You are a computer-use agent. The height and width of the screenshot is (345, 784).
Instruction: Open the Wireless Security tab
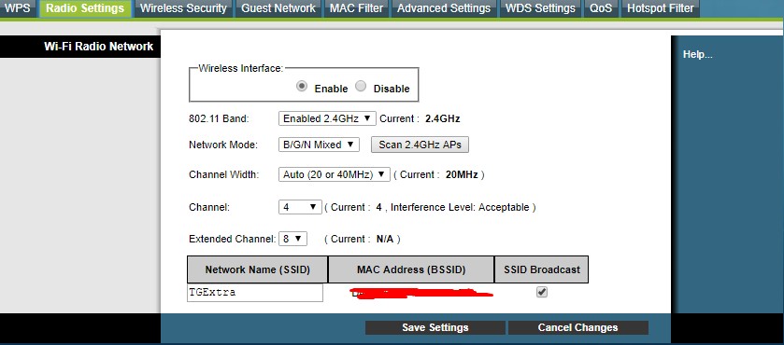(x=183, y=8)
